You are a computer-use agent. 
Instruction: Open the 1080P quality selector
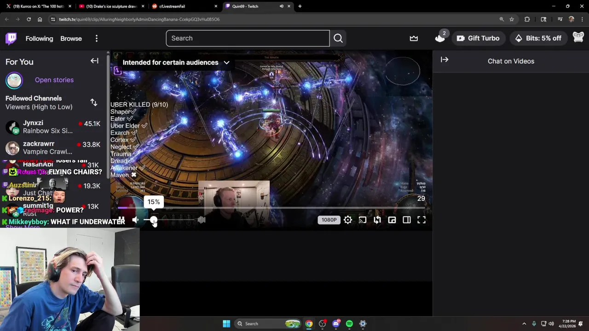(329, 220)
